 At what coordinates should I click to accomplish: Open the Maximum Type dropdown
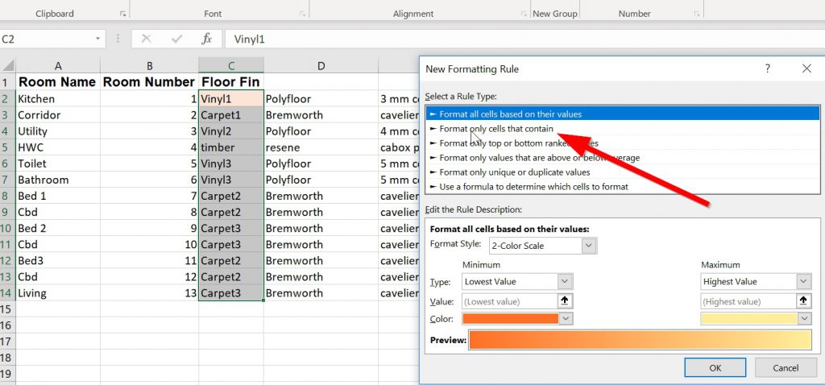pyautogui.click(x=803, y=281)
